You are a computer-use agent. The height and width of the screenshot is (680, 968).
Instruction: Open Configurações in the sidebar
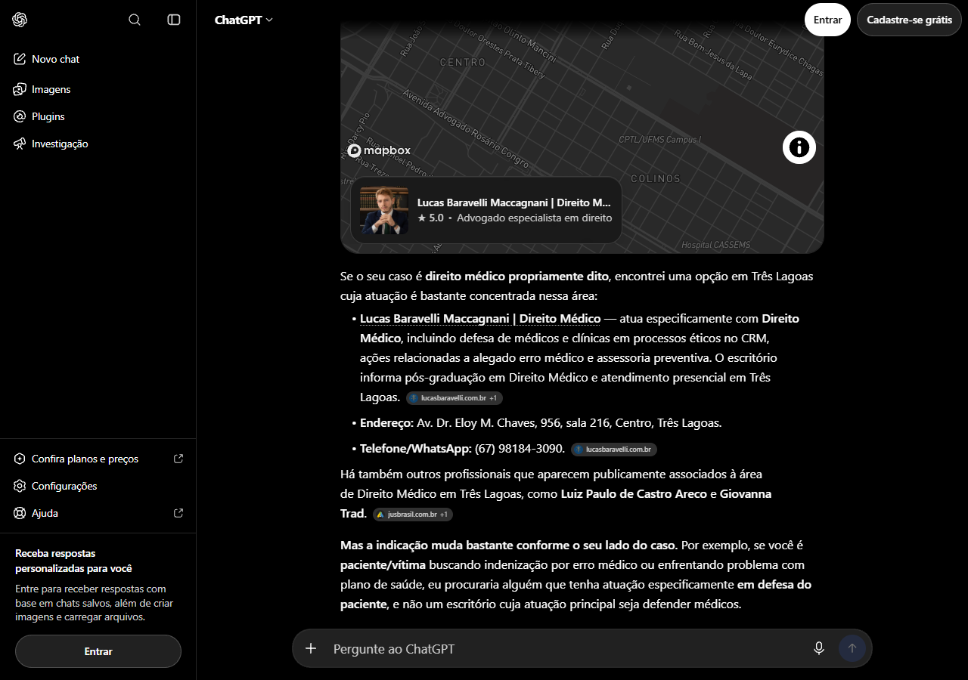98,486
